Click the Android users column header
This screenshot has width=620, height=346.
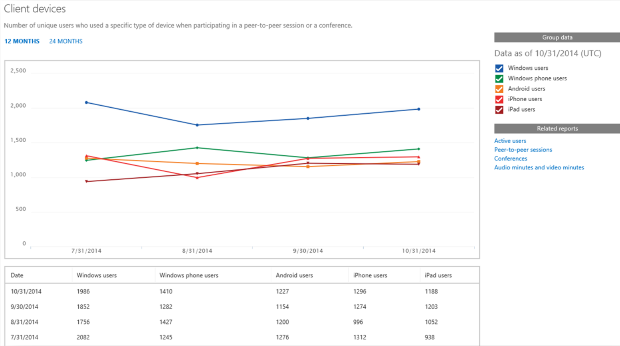pyautogui.click(x=294, y=275)
